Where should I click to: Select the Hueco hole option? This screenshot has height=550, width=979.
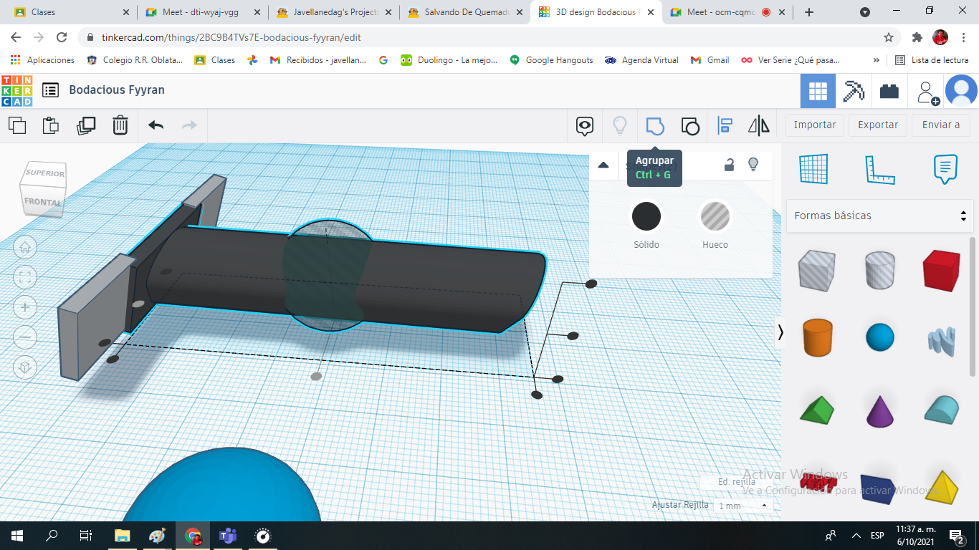715,216
